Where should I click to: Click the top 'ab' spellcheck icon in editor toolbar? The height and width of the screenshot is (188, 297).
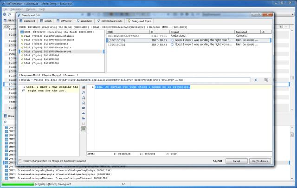click(84, 87)
